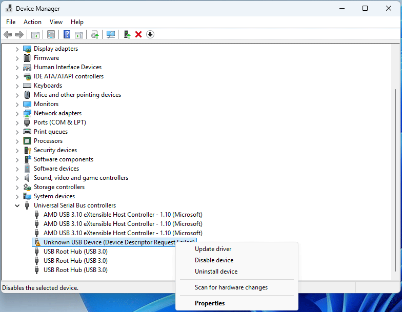Select the Software devices label
This screenshot has width=402, height=312.
pyautogui.click(x=56, y=169)
